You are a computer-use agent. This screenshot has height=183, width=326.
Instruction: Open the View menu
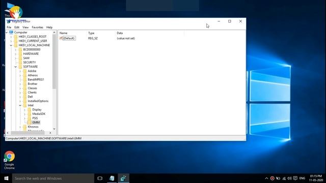25,27
